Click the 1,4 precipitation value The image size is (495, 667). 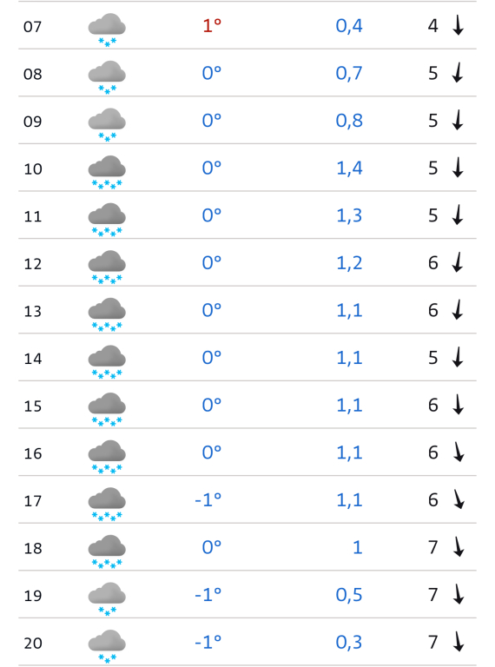point(349,168)
